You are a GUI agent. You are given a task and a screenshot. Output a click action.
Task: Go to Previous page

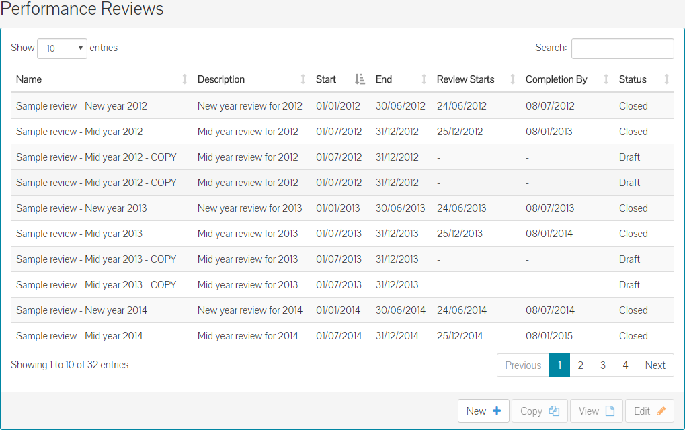(523, 365)
